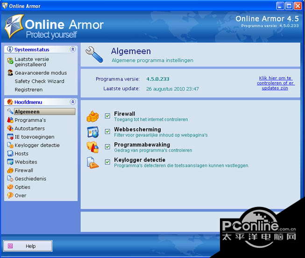Image resolution: width=305 pixels, height=258 pixels.
Task: Open the Firewall menu entry
Action: pos(24,171)
